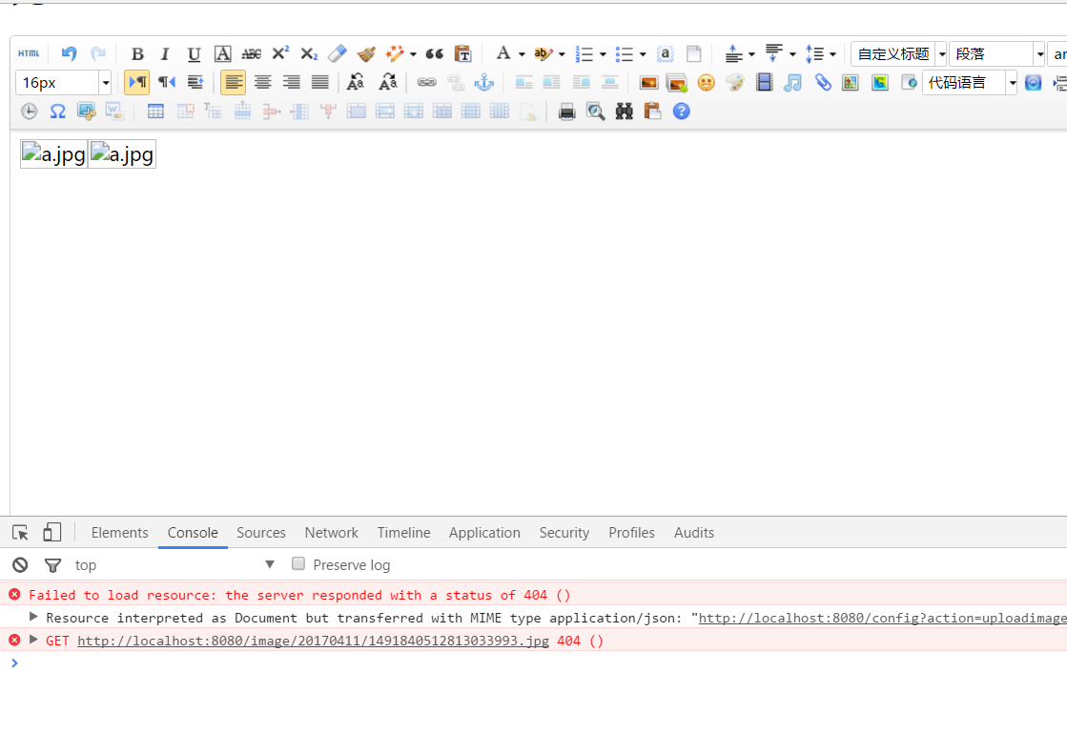Click the font color A button
The height and width of the screenshot is (754, 1067).
coord(503,53)
